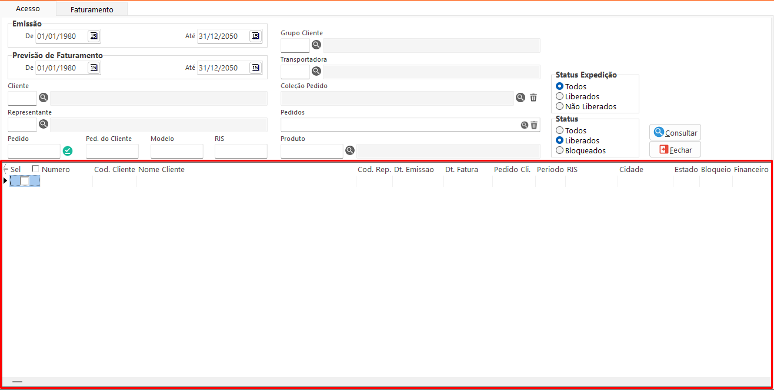Open calendar for Emissão Até date
This screenshot has height=390, width=774.
coord(255,36)
